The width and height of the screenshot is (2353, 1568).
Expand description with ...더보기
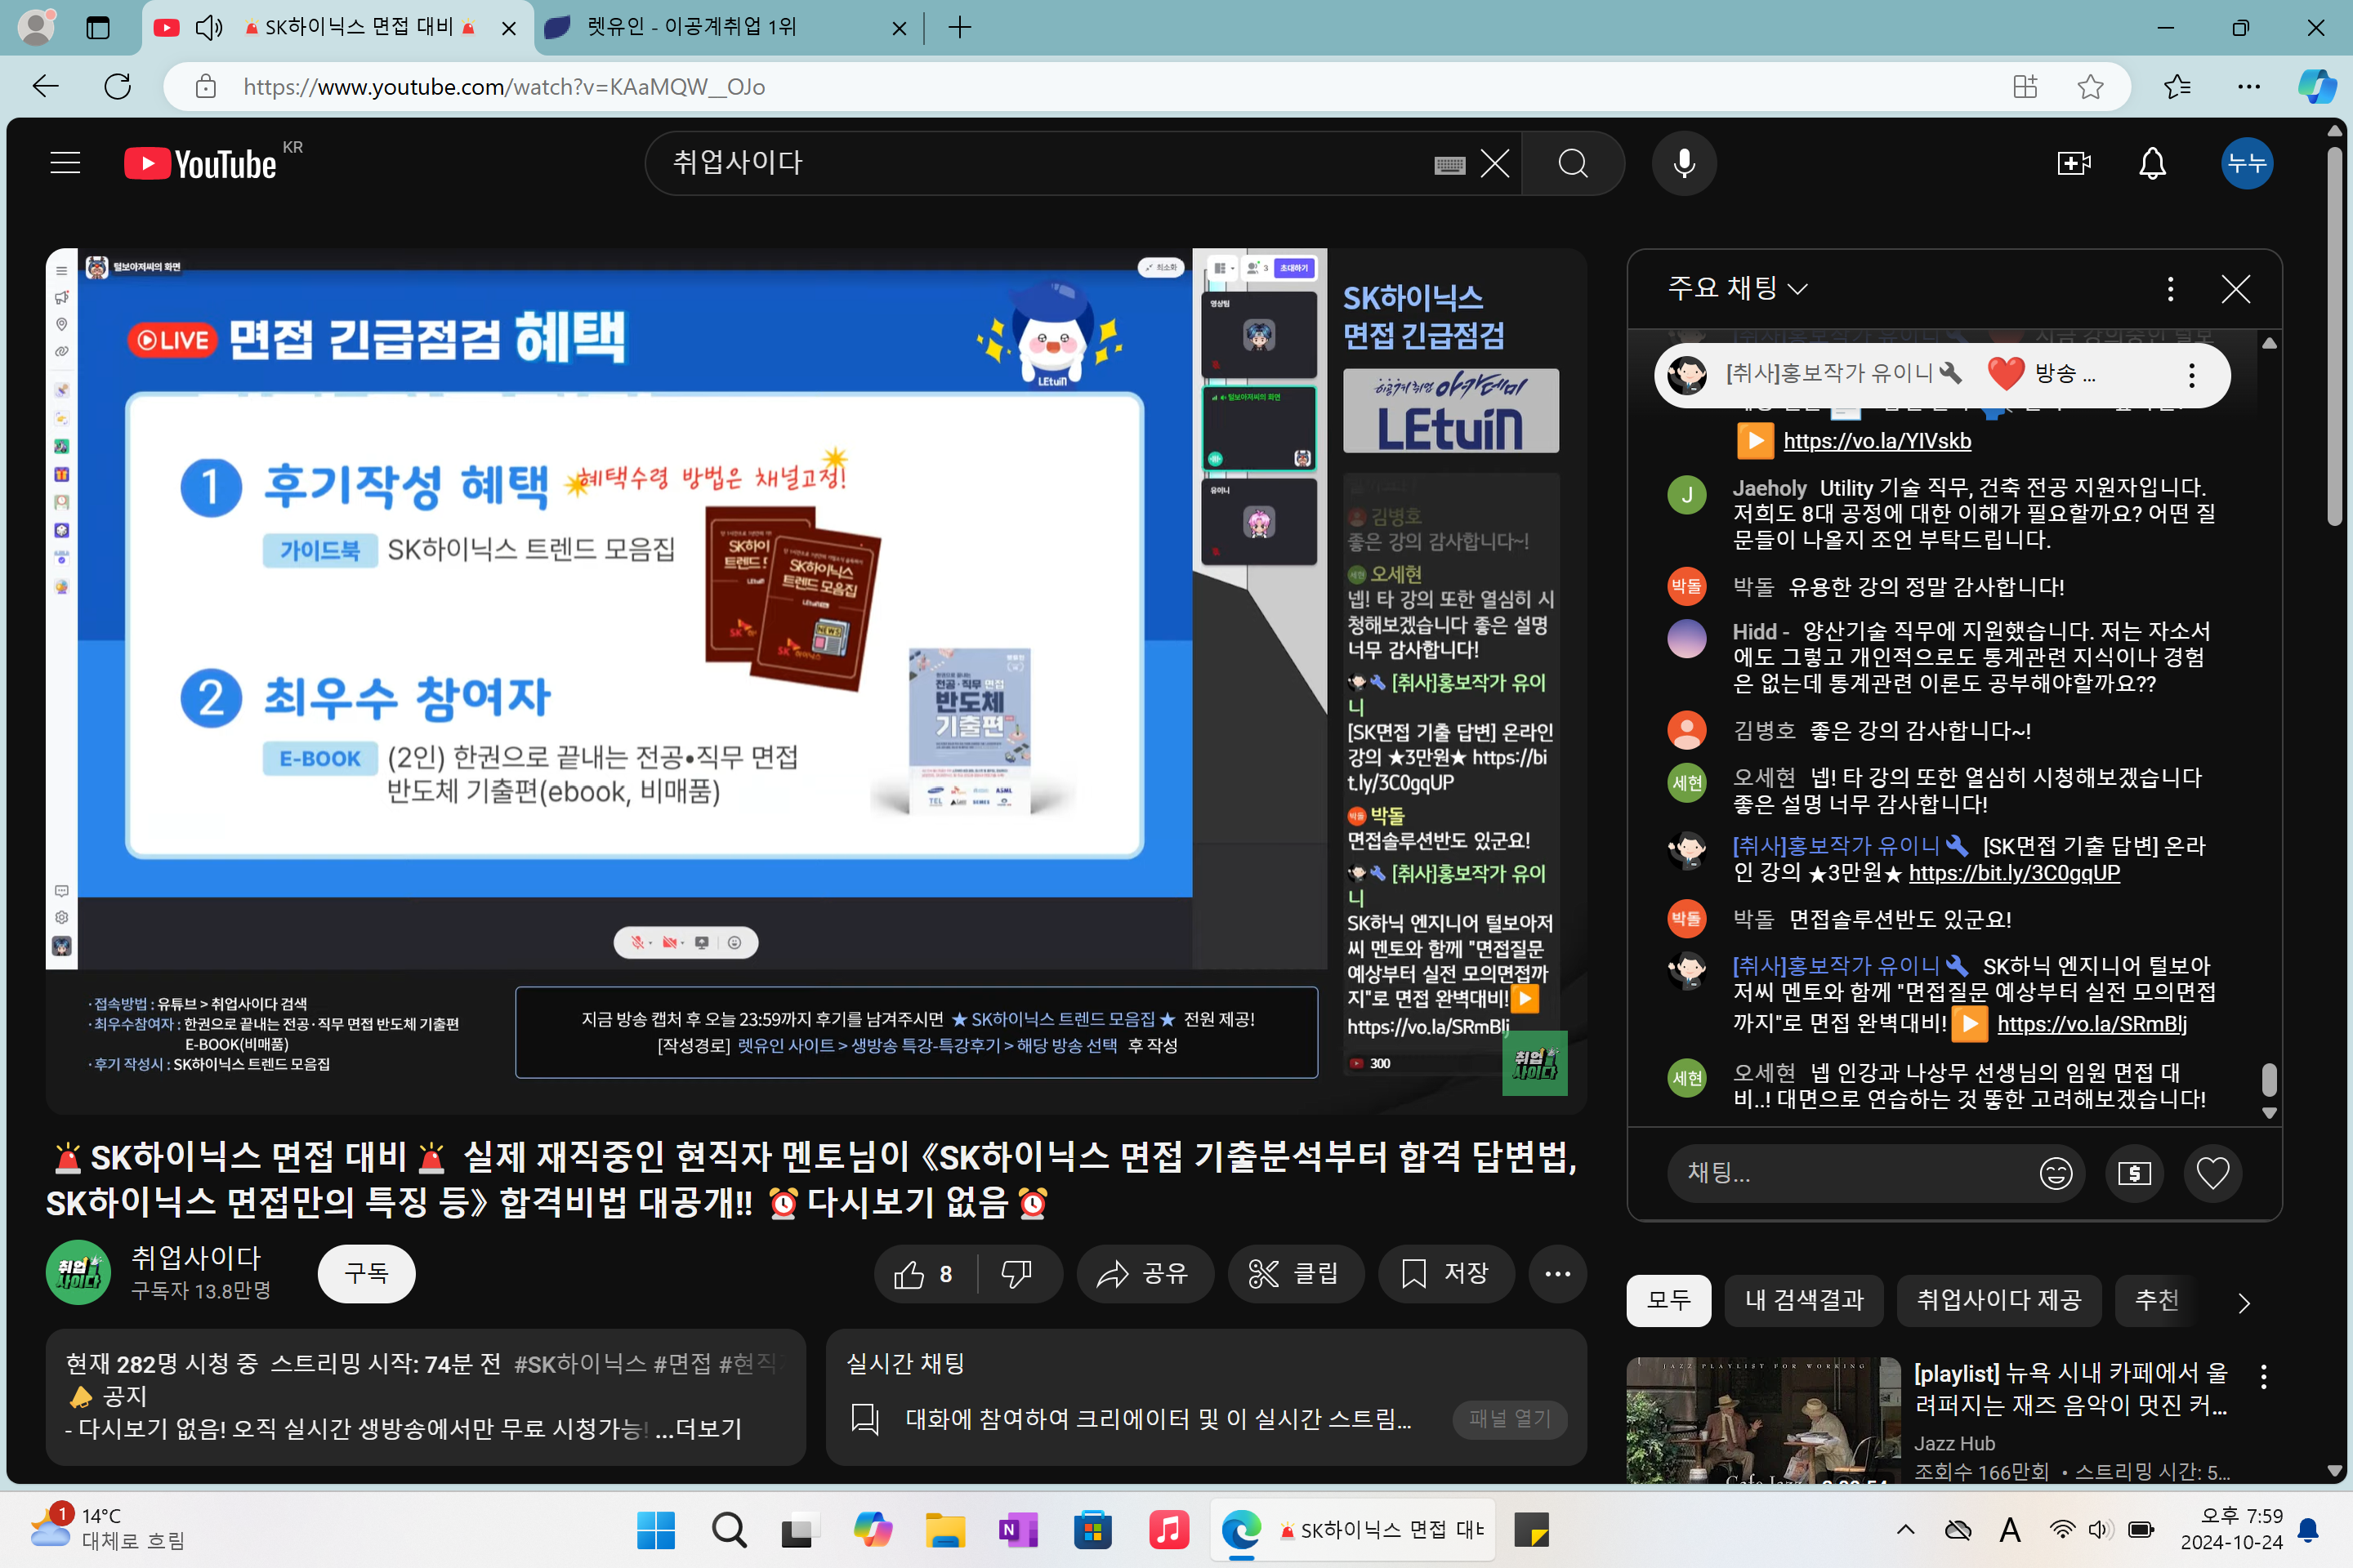pyautogui.click(x=699, y=1429)
